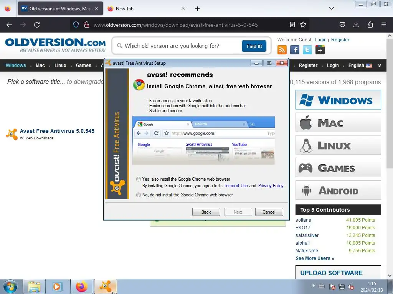393x294 pixels.
Task: Click the Google plus share icon
Action: click(x=320, y=50)
